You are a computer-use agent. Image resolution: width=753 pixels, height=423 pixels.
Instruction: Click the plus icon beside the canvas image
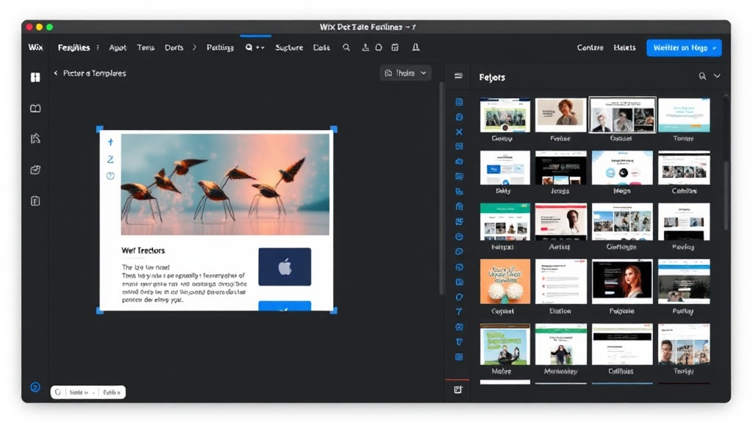pyautogui.click(x=110, y=142)
